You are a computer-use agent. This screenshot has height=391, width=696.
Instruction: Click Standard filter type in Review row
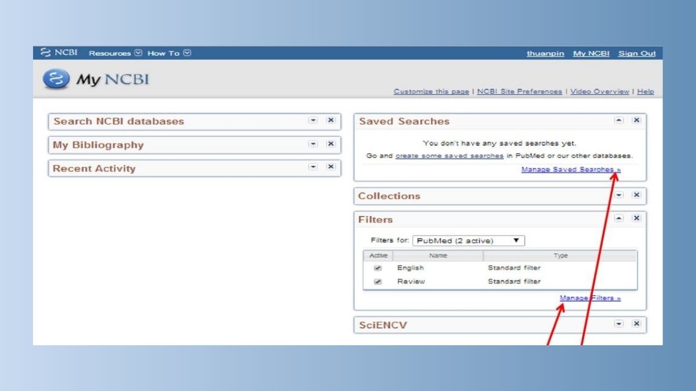[514, 282]
